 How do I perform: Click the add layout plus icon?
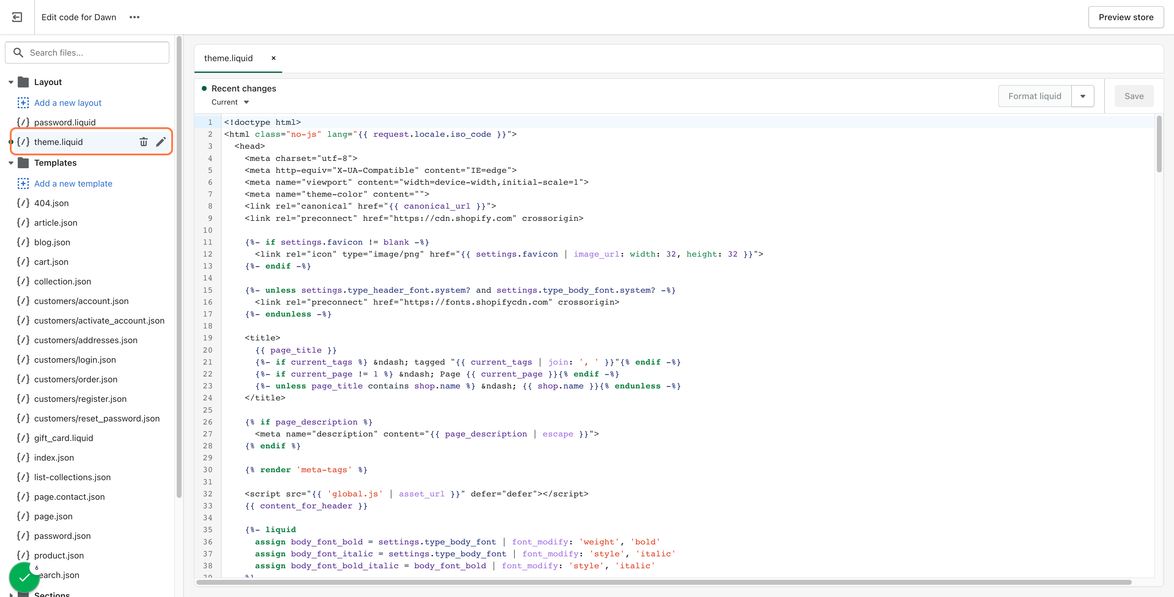[x=23, y=103]
